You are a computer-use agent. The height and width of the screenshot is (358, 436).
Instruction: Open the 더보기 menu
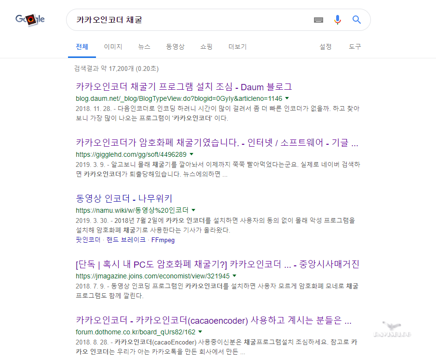coord(237,47)
